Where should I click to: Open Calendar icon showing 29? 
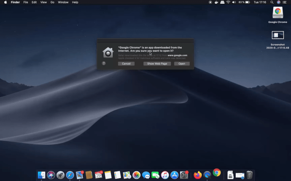99,175
